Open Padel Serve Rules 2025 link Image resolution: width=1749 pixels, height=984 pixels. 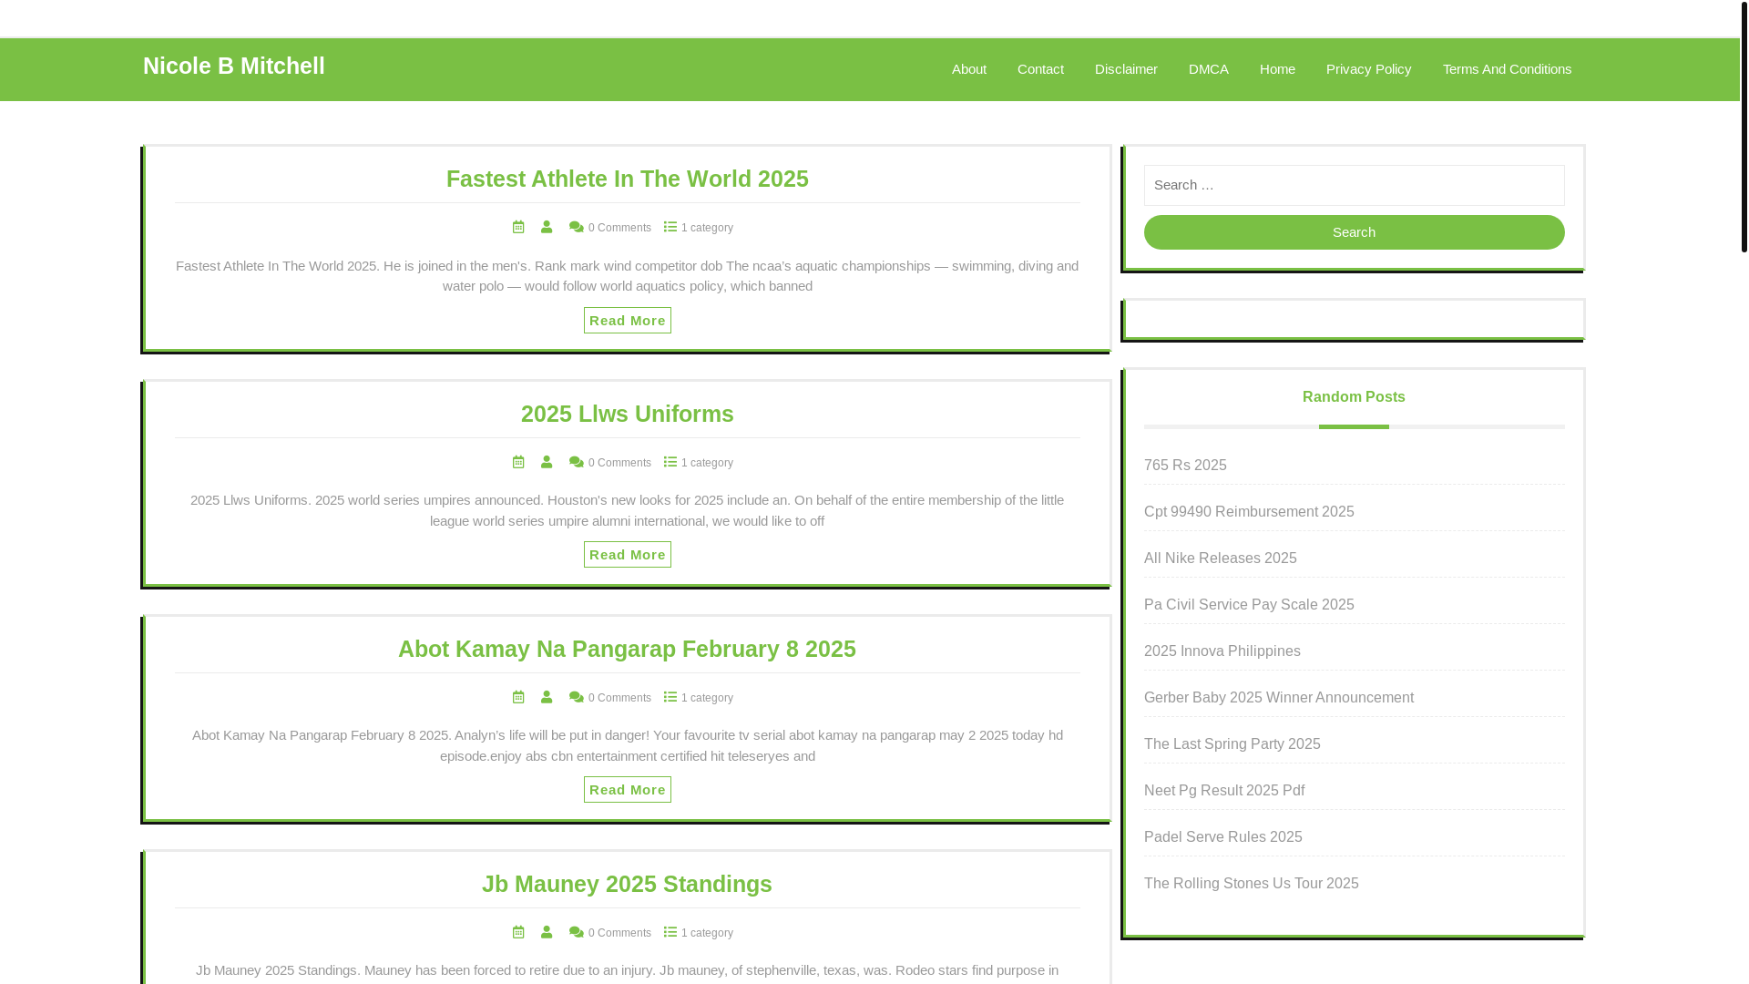pos(1223,837)
